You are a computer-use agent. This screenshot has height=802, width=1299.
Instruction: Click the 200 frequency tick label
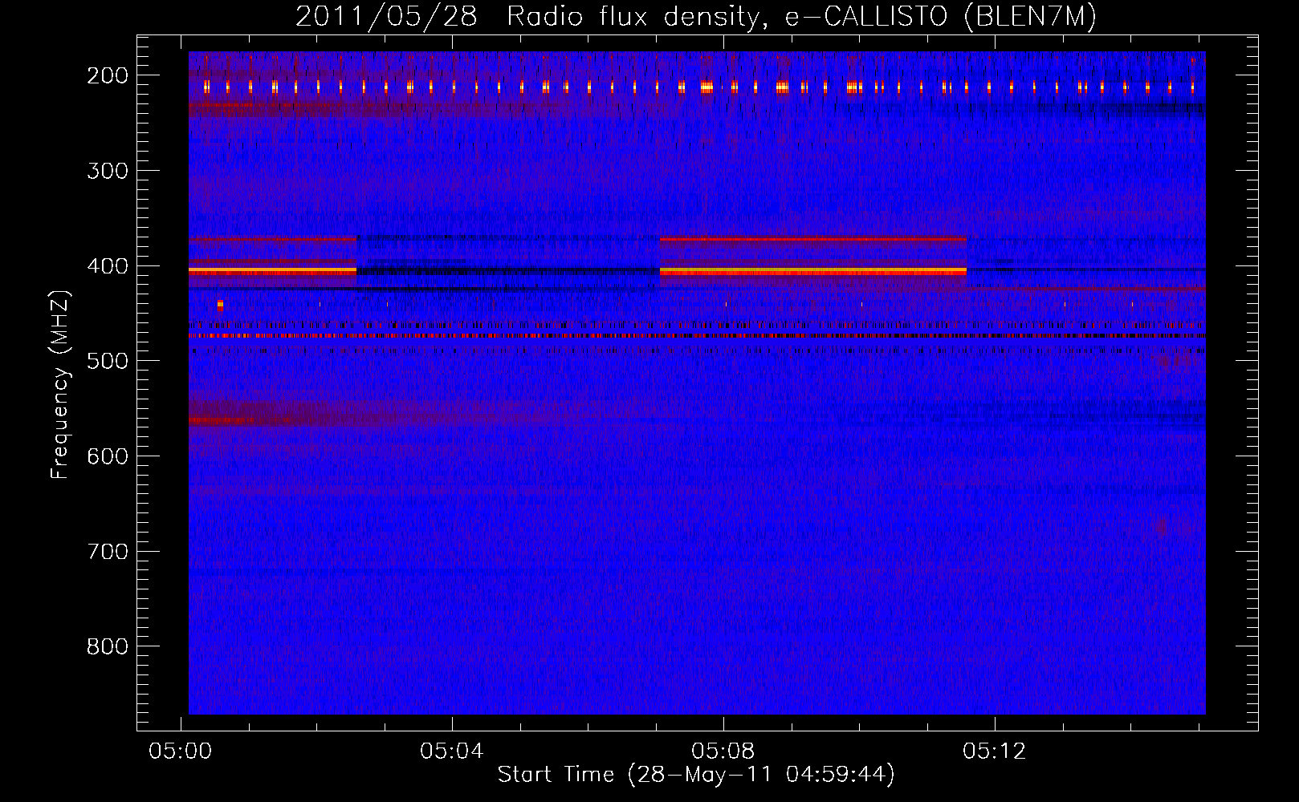[x=108, y=75]
